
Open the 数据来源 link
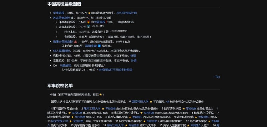91,46
